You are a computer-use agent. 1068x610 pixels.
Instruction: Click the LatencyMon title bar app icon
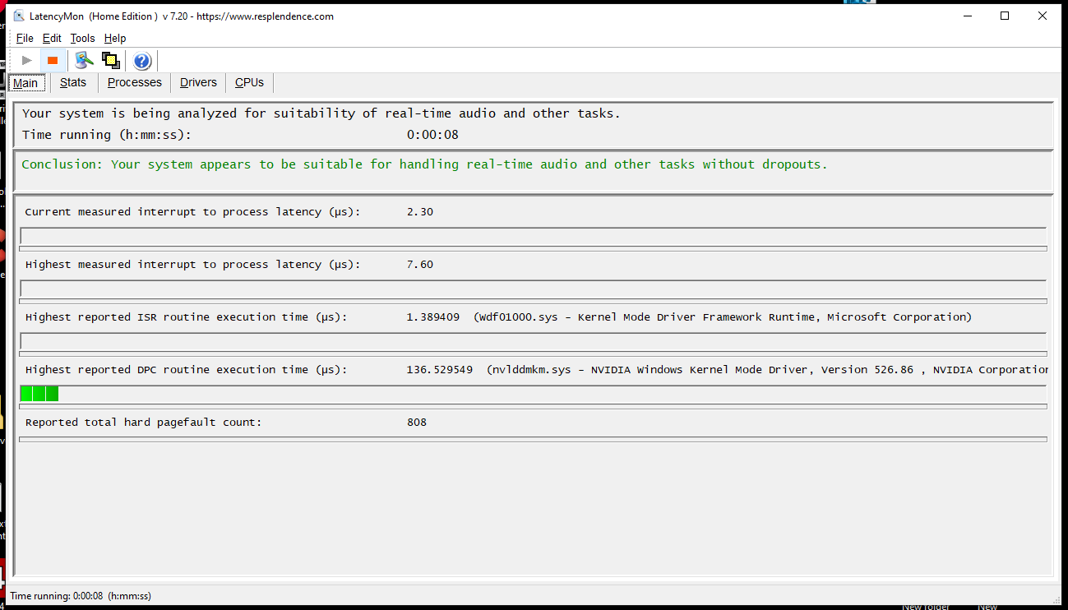(x=19, y=16)
